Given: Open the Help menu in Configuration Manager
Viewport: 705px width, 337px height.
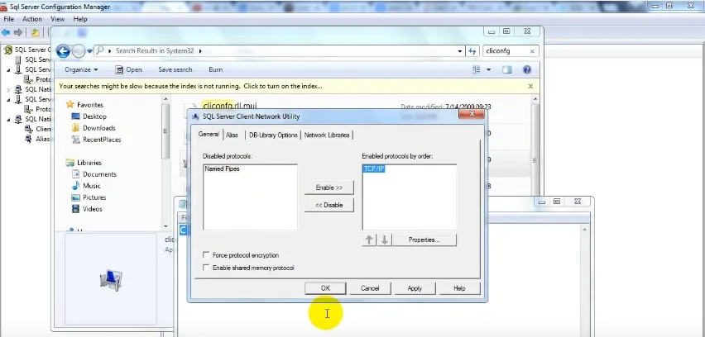Looking at the screenshot, I should tap(80, 19).
